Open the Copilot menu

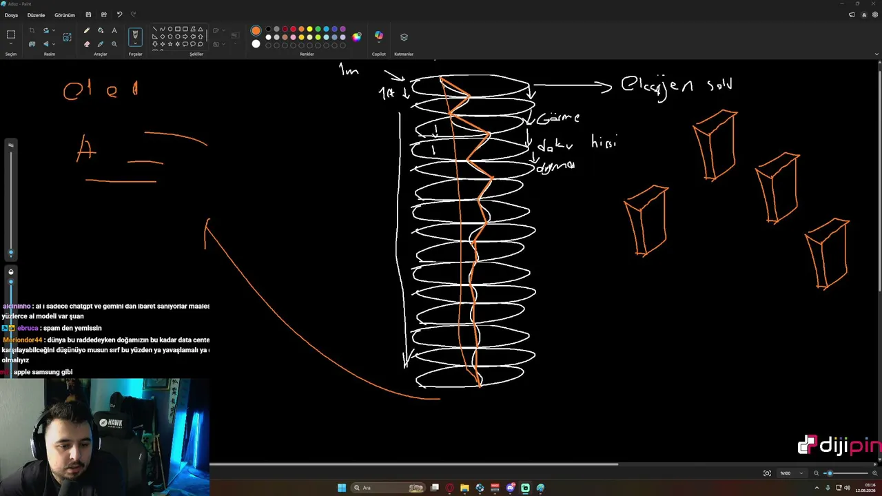tap(378, 36)
